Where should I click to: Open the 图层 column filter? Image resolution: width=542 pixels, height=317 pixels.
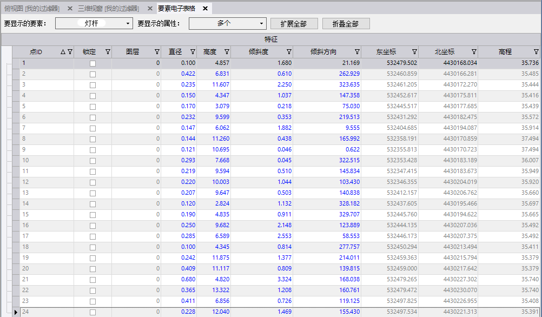[x=157, y=52]
